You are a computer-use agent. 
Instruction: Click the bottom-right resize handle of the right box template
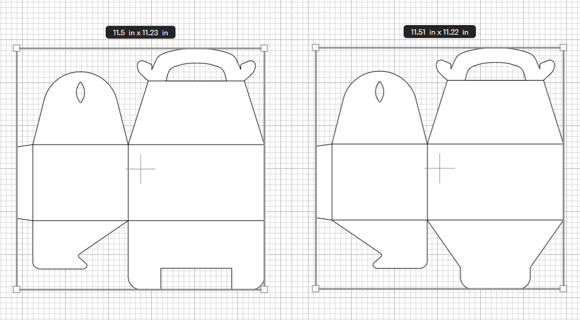563,288
